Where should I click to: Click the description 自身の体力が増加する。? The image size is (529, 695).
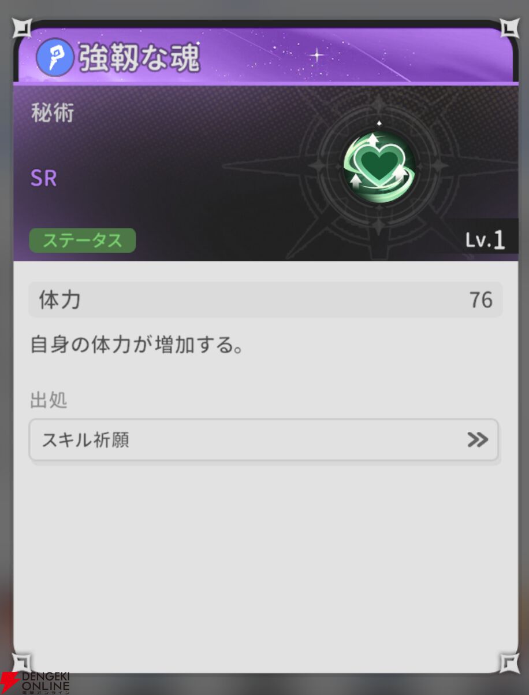(x=136, y=346)
